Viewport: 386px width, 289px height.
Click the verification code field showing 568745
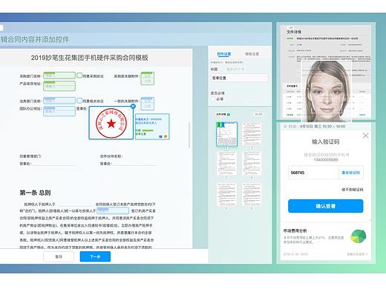313,173
